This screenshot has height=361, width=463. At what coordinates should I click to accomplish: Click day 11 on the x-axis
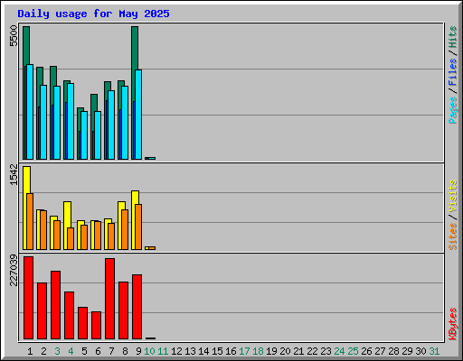163,351
